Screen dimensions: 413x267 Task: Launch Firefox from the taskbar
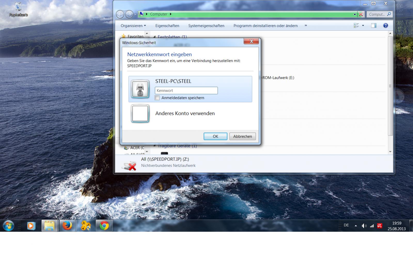67,226
